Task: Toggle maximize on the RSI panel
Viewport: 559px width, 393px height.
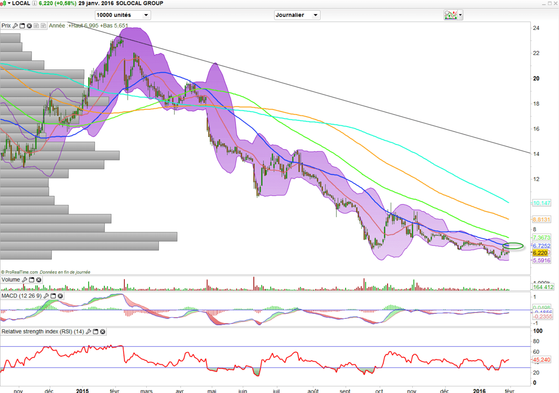Action: [95, 332]
